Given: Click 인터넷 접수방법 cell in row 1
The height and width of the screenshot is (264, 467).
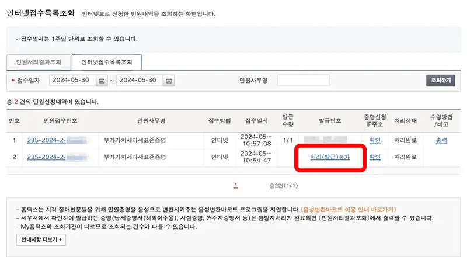Looking at the screenshot, I should point(219,140).
